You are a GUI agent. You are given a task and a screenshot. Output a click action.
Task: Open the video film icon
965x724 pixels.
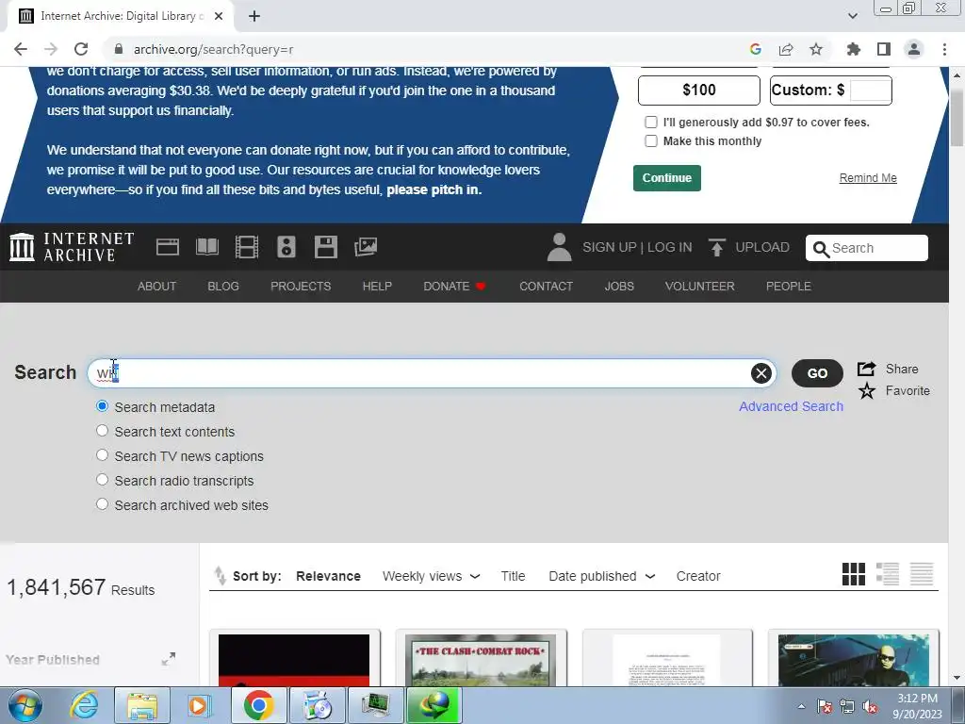[x=247, y=248]
